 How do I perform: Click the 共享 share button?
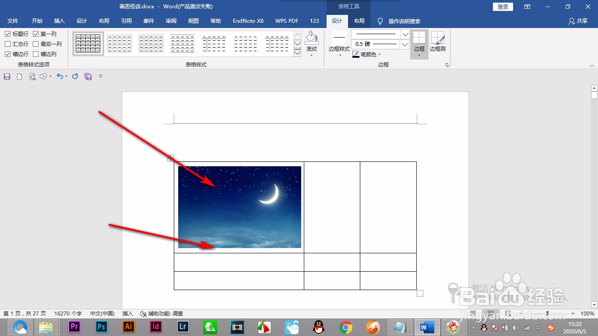pyautogui.click(x=578, y=21)
